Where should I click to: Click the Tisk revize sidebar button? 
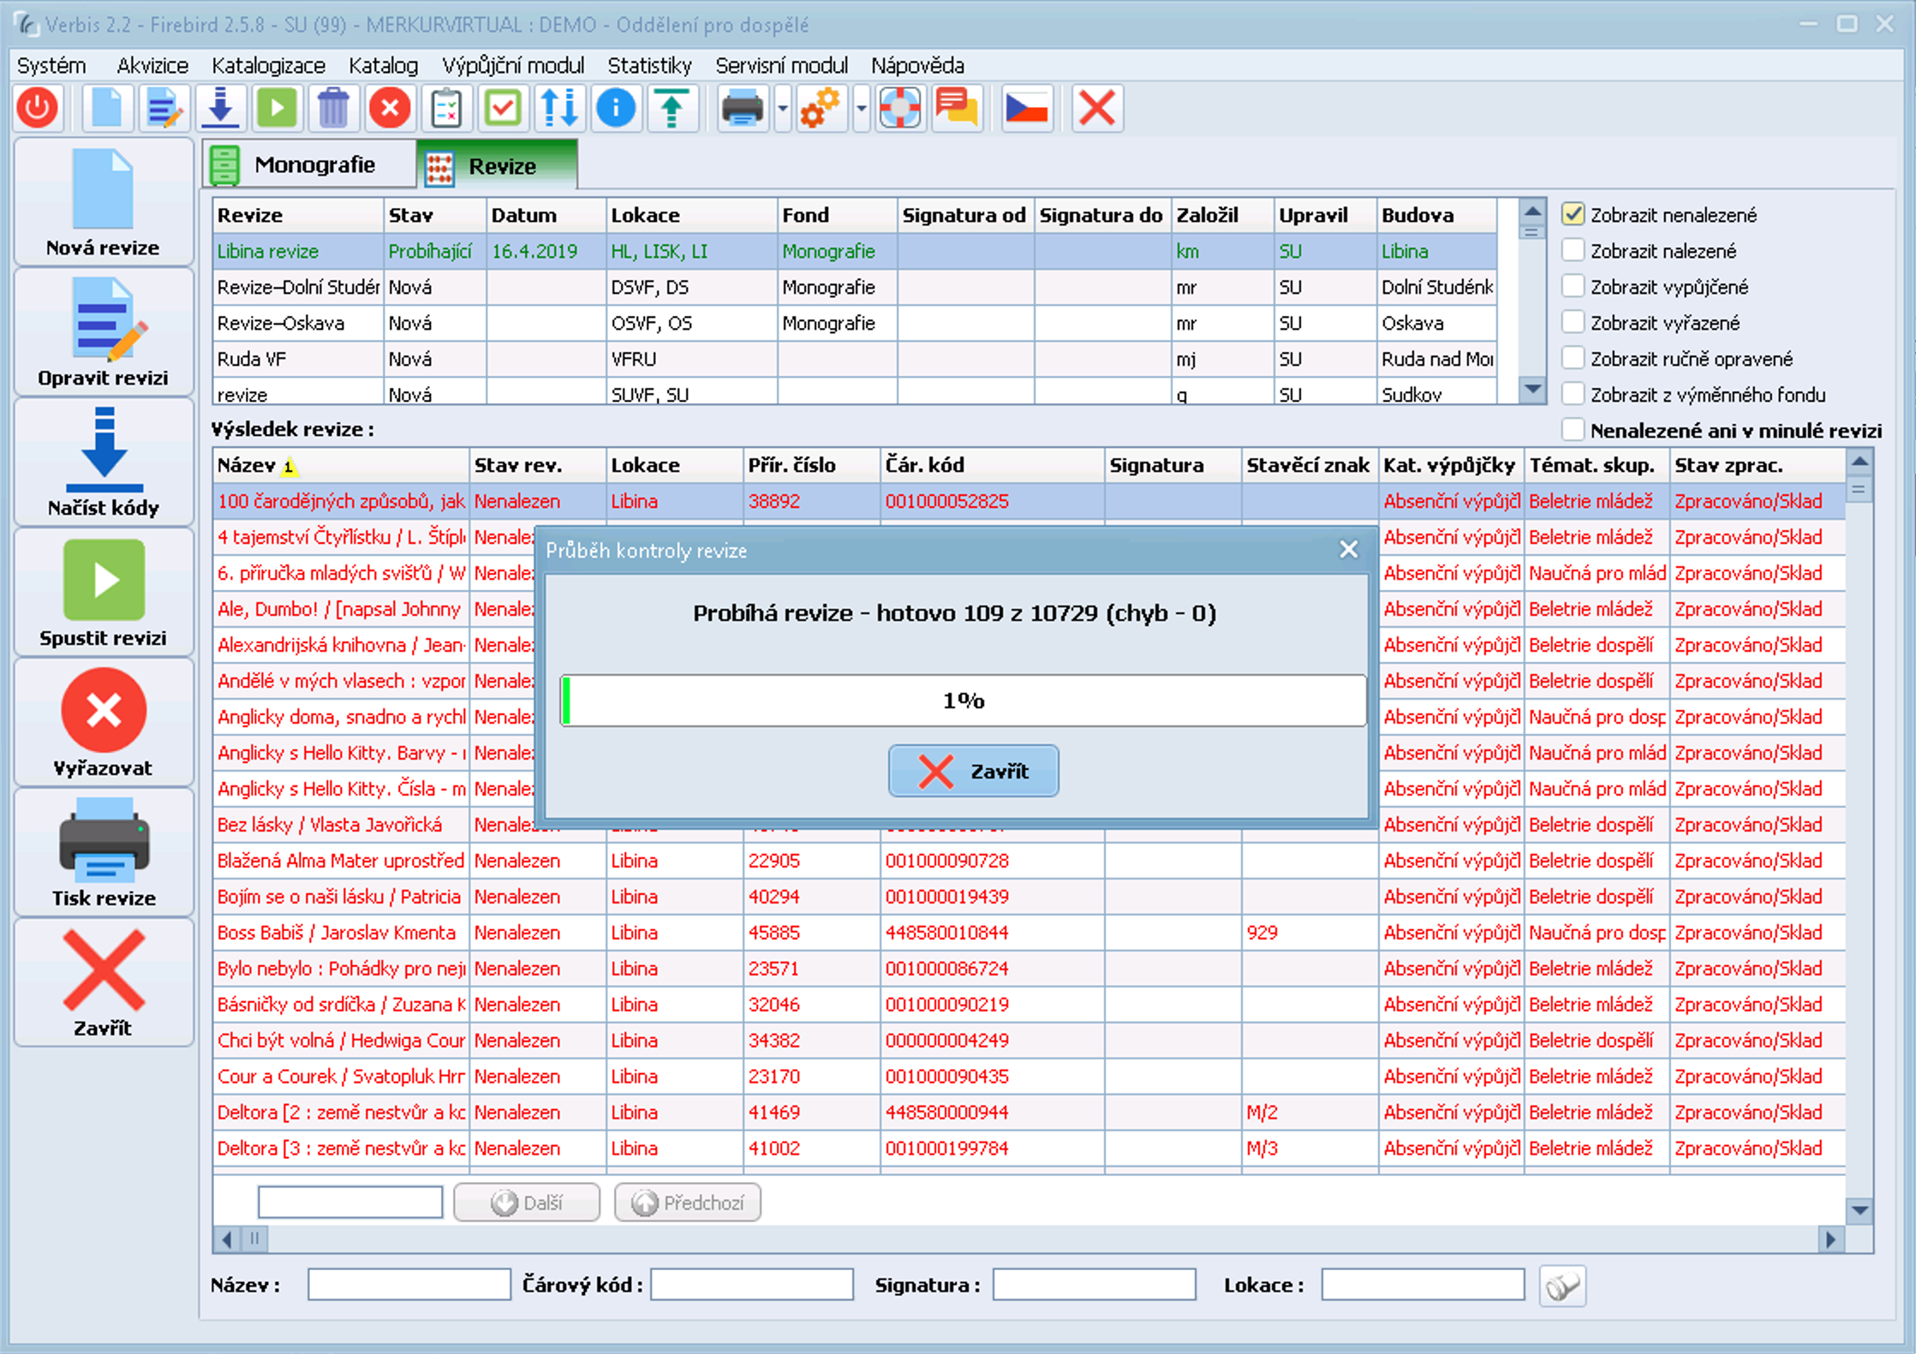104,854
